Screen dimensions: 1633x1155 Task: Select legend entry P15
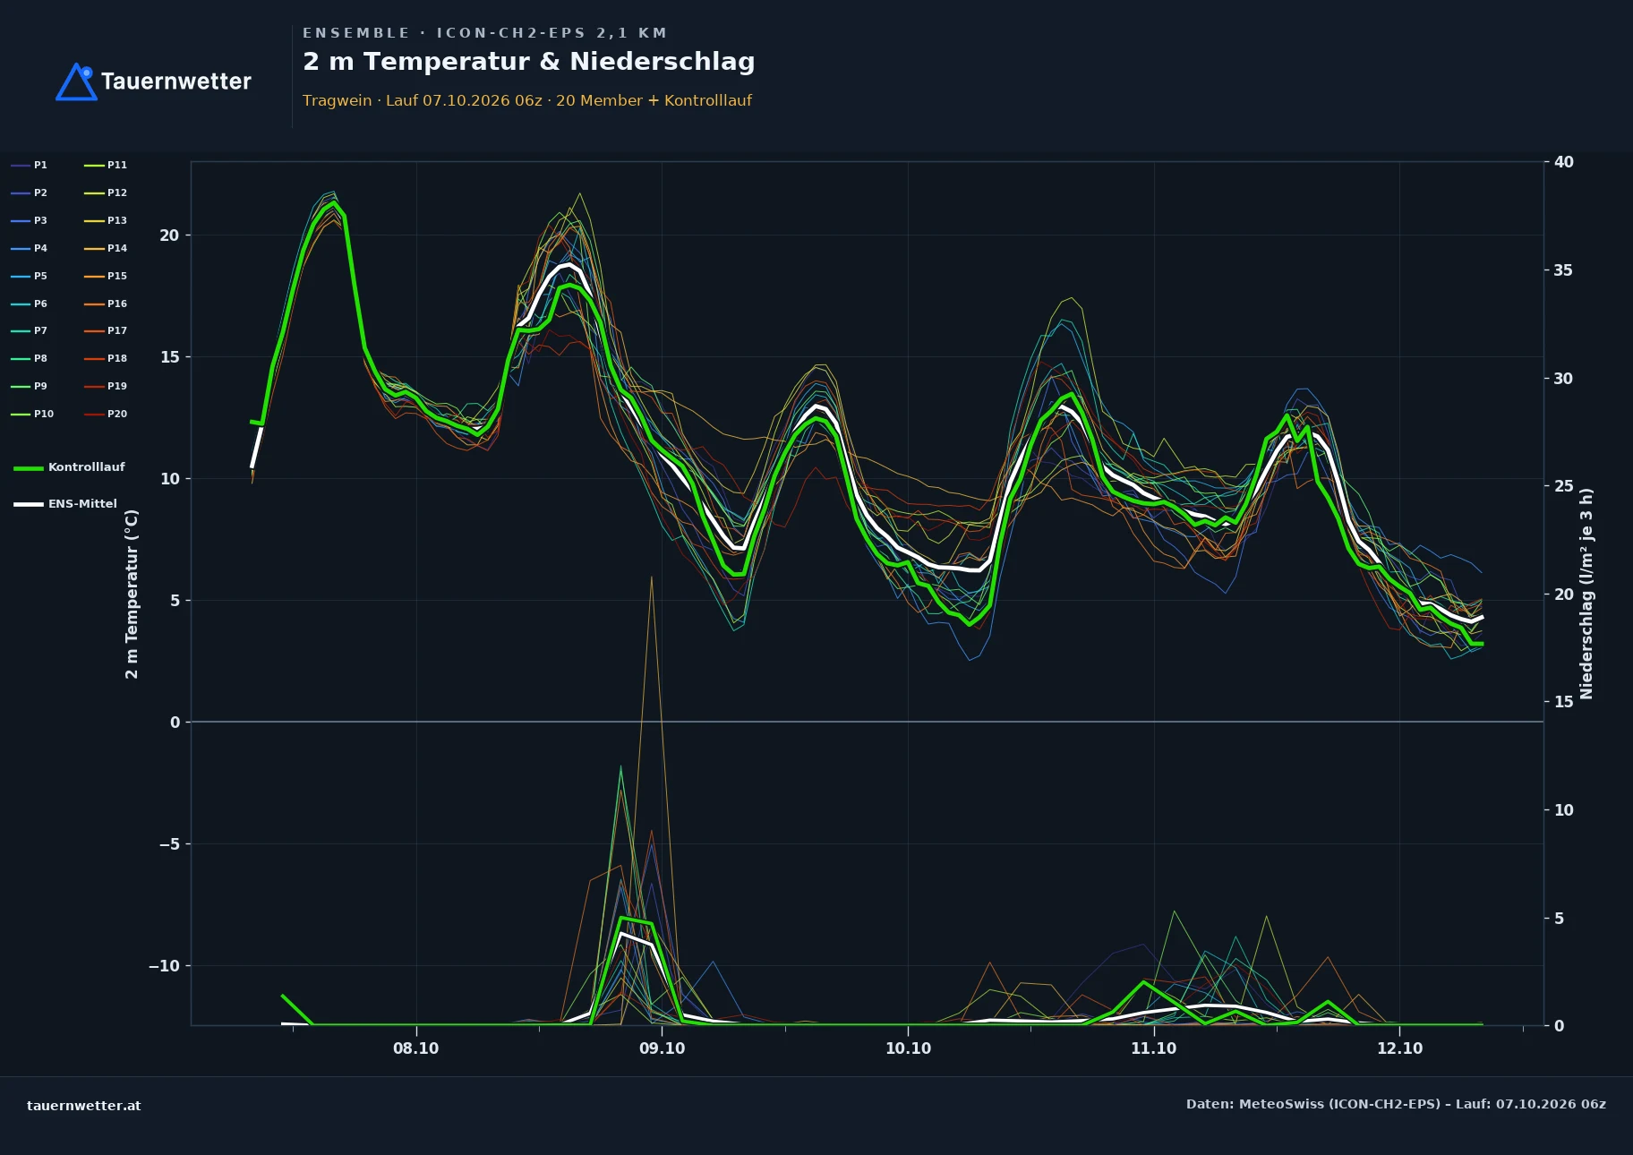point(106,276)
